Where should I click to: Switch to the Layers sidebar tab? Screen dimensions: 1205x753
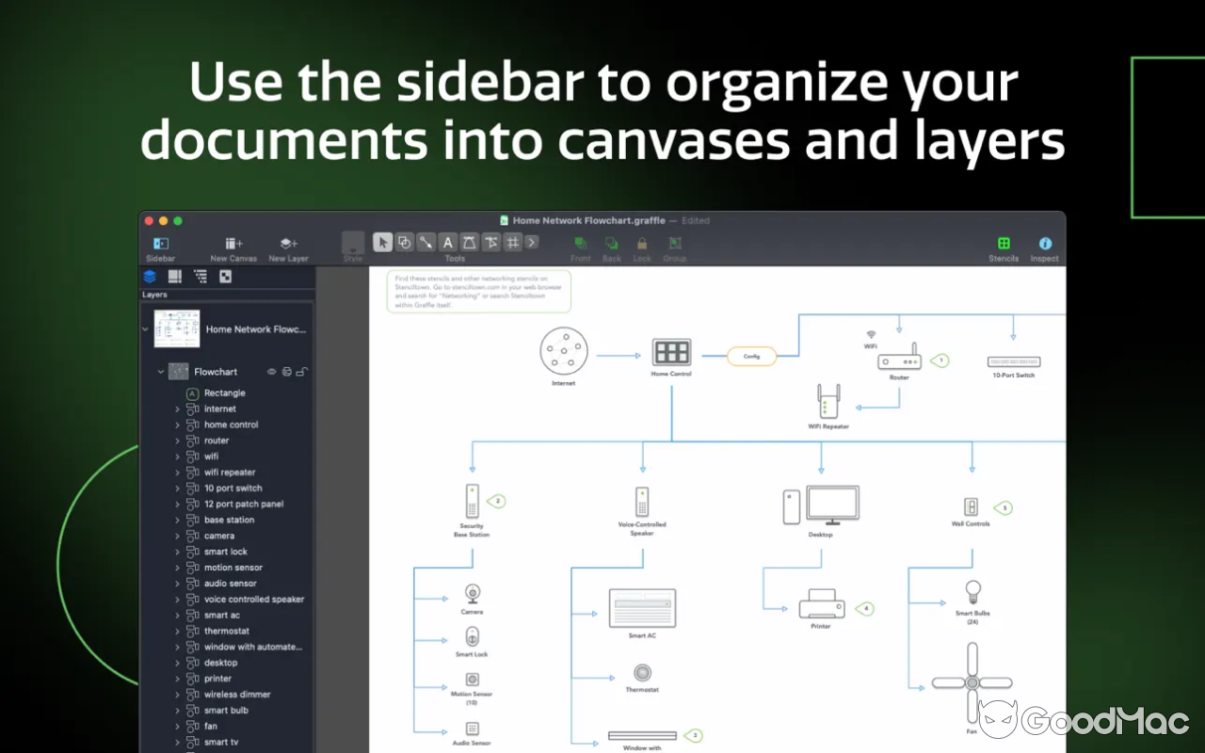point(150,276)
